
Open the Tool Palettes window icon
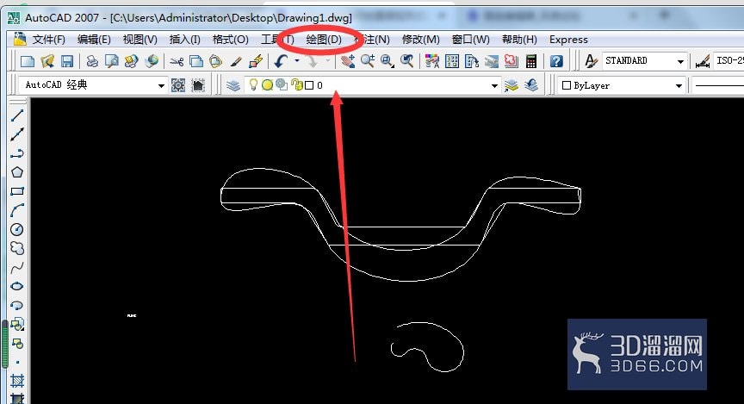click(472, 61)
